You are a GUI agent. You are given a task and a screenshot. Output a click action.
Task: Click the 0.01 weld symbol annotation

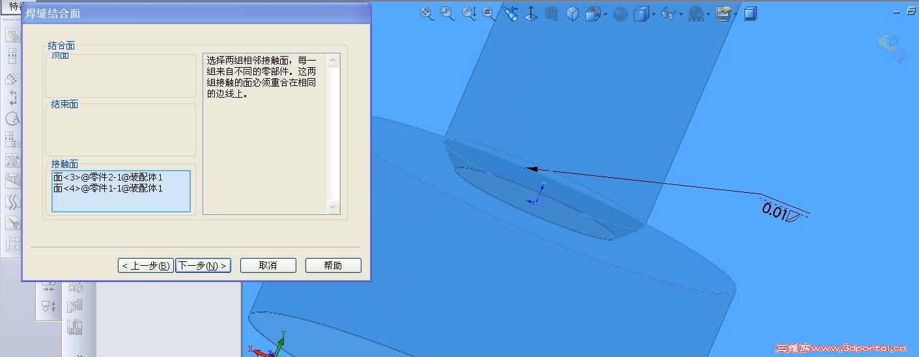point(781,212)
